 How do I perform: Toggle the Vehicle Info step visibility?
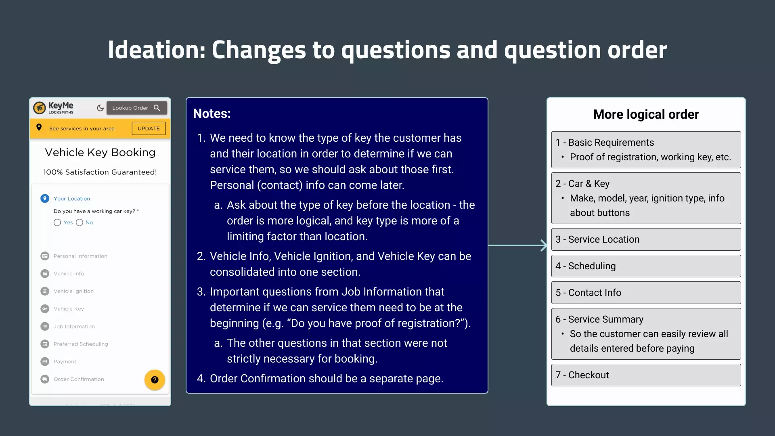pos(69,273)
